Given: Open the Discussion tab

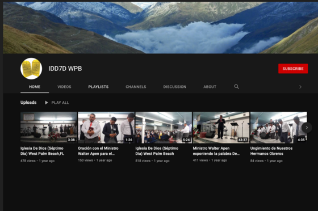Looking at the screenshot, I should pyautogui.click(x=175, y=87).
